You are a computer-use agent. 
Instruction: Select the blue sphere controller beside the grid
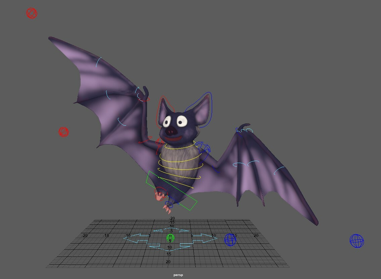(230, 240)
